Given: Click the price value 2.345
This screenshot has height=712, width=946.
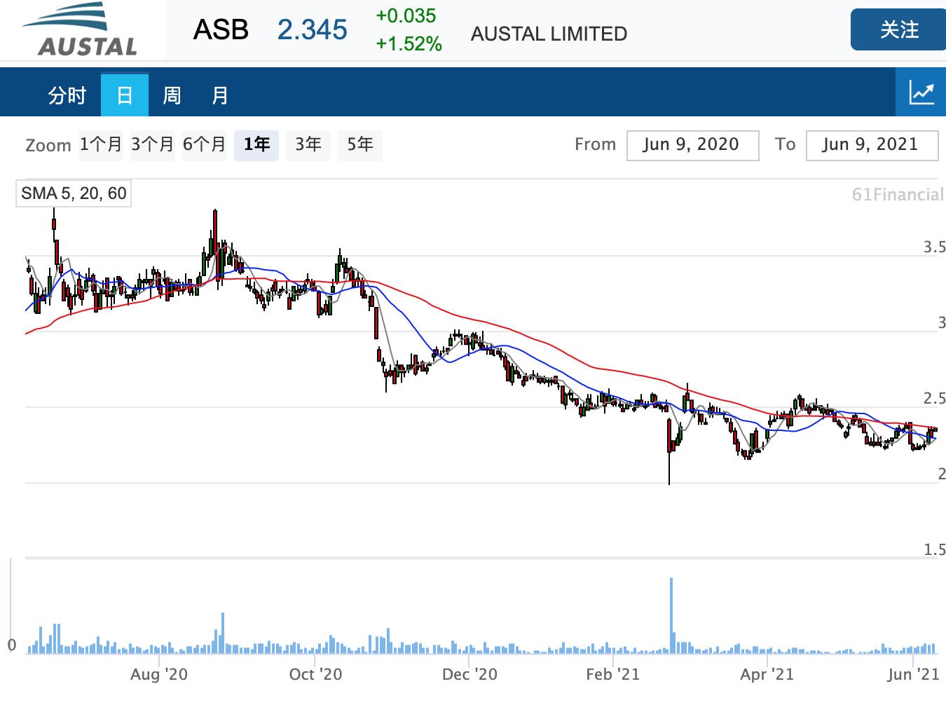Looking at the screenshot, I should (312, 29).
